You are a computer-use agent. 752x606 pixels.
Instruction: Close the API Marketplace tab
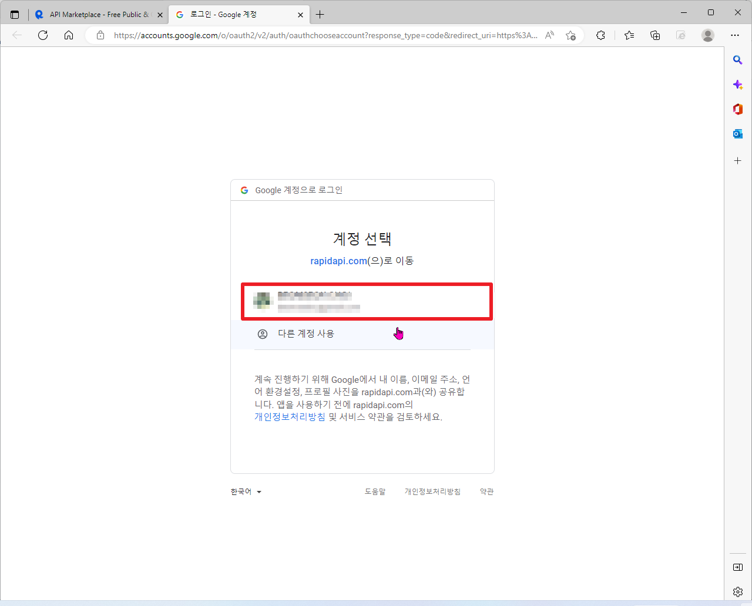pos(160,15)
